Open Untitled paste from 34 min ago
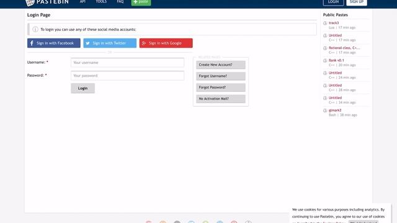This screenshot has height=223, width=397. 335,98
